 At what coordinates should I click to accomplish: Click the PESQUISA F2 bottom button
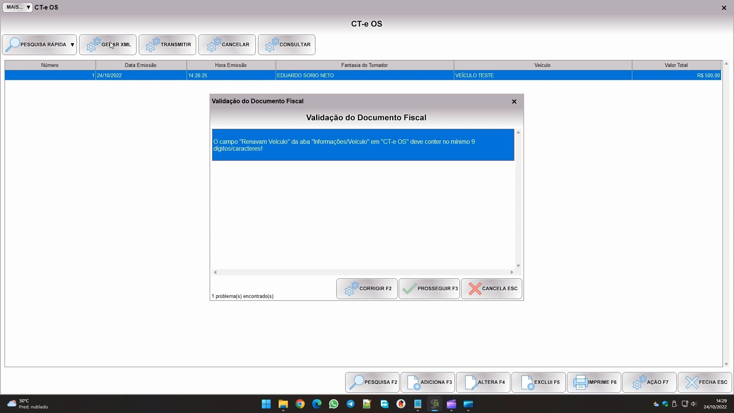[372, 382]
